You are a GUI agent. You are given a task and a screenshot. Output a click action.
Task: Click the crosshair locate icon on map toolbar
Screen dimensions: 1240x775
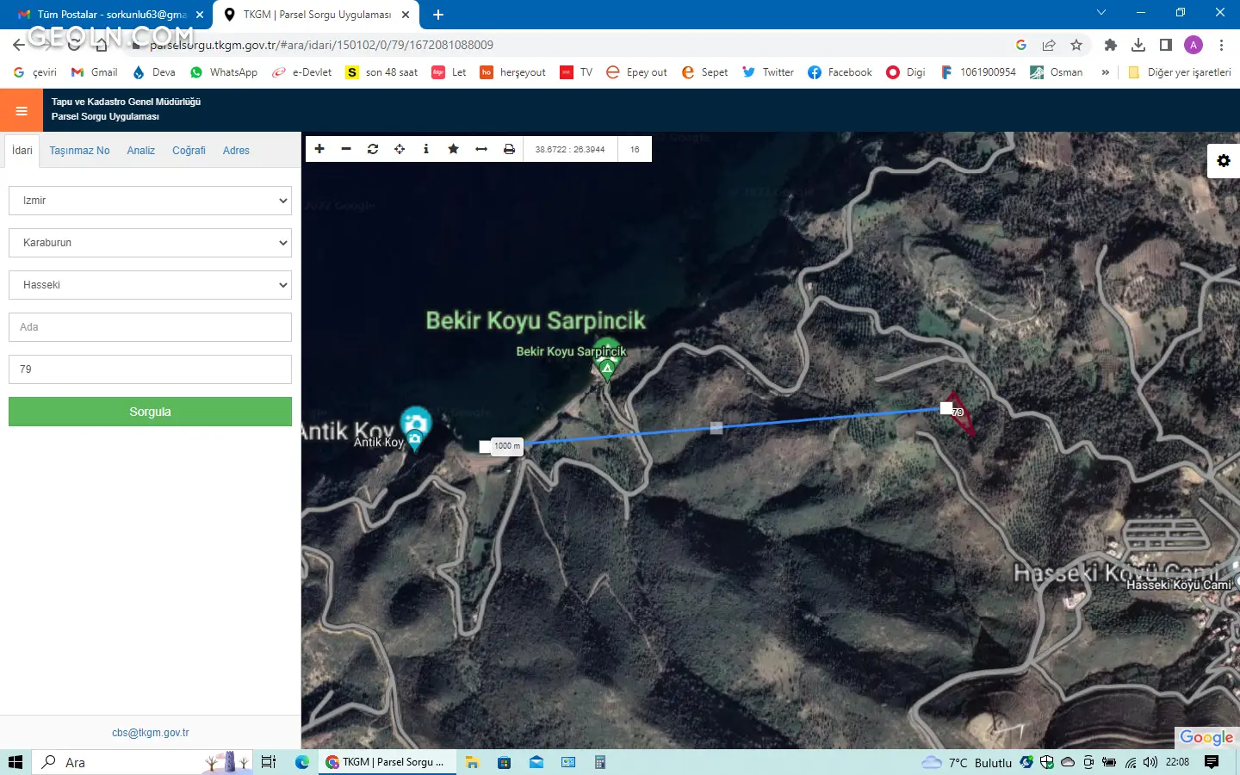click(400, 149)
